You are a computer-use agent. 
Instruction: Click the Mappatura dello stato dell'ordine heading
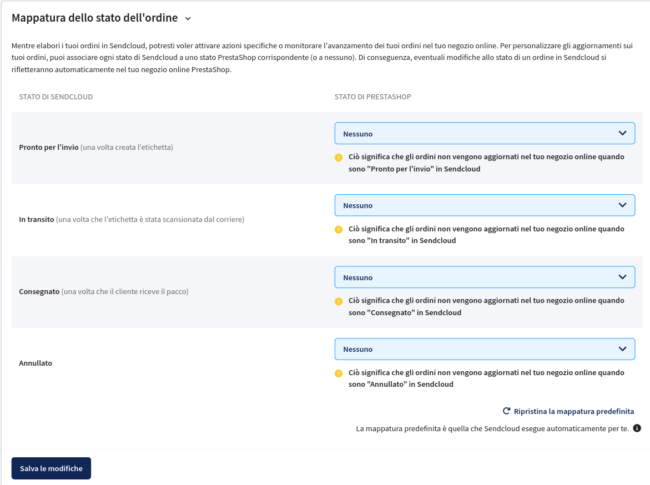click(94, 18)
